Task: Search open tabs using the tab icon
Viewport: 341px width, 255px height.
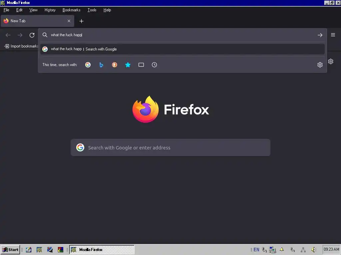Action: 141,65
